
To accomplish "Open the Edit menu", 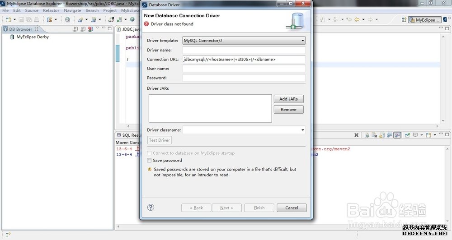I will [x=17, y=10].
